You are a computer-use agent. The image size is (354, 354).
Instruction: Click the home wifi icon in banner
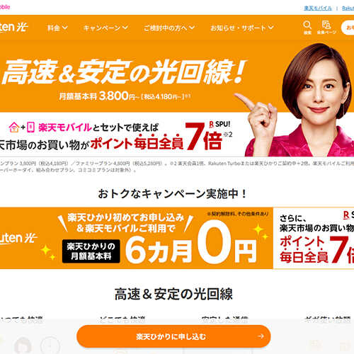click(14, 127)
